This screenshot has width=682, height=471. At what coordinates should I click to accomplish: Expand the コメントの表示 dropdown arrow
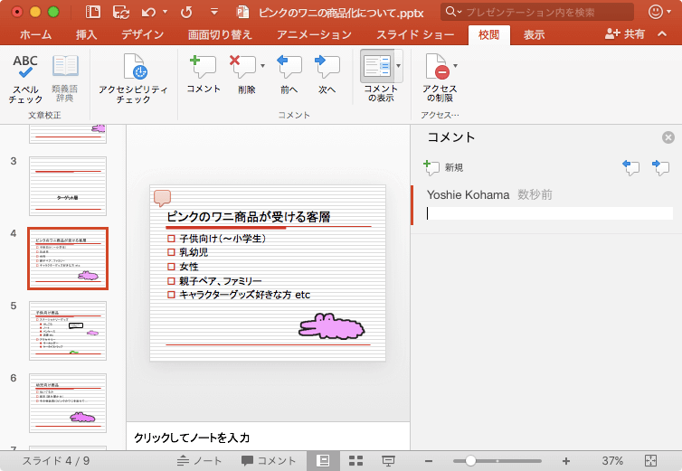(398, 66)
